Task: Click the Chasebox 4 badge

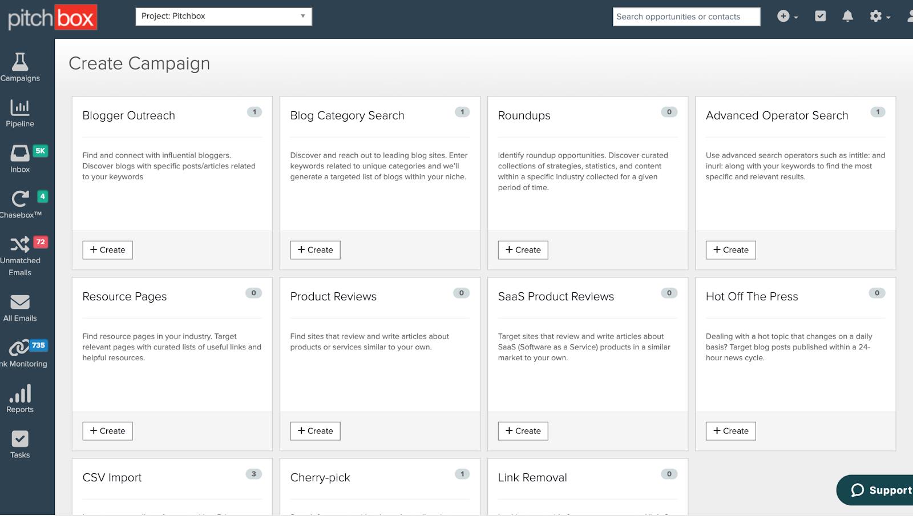Action: (42, 196)
